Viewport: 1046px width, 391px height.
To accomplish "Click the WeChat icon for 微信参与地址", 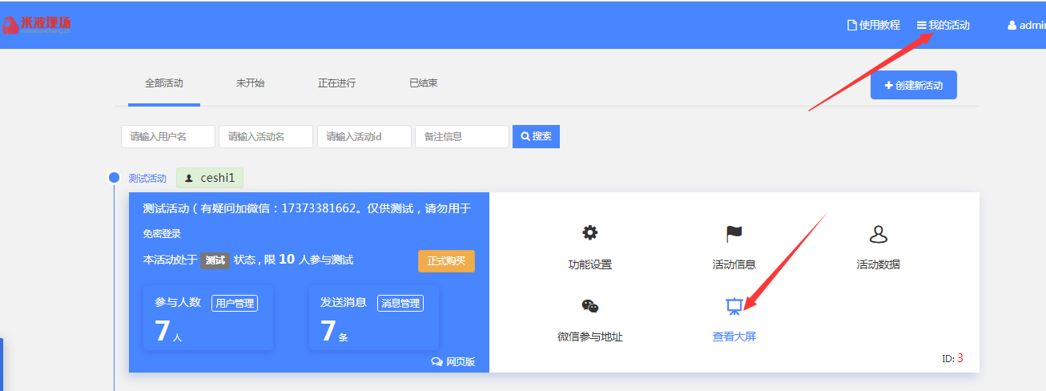I will (589, 306).
